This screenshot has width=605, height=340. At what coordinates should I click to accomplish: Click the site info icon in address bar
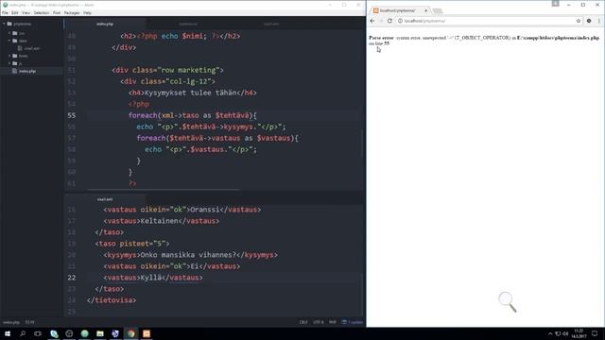pyautogui.click(x=400, y=21)
